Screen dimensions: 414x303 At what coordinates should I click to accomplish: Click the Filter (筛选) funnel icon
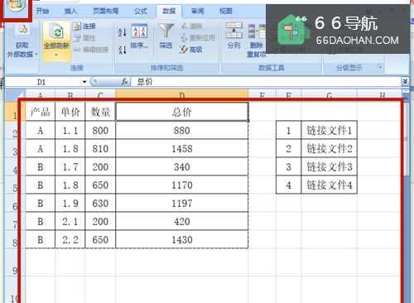(166, 36)
